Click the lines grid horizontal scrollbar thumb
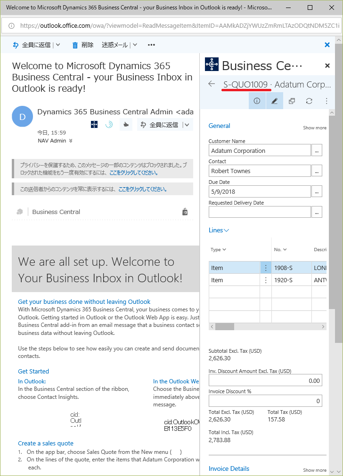The width and height of the screenshot is (343, 476). (224, 326)
